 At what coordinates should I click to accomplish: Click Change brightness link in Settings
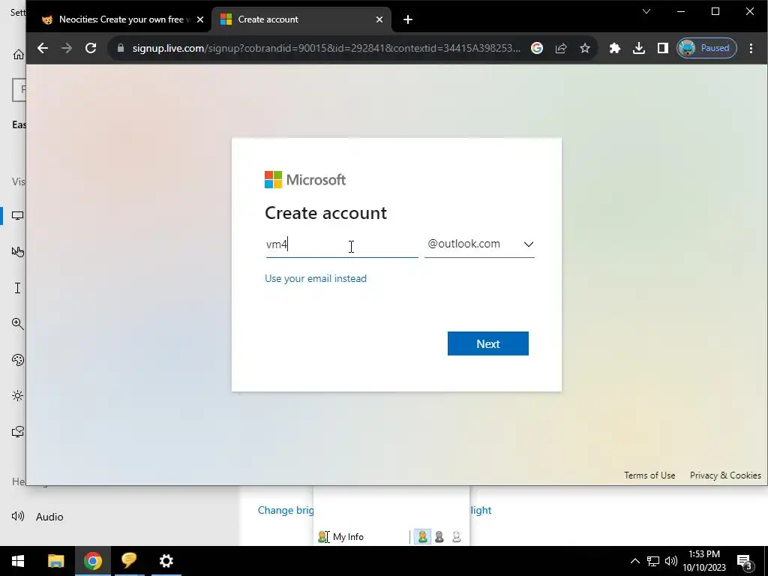click(286, 510)
